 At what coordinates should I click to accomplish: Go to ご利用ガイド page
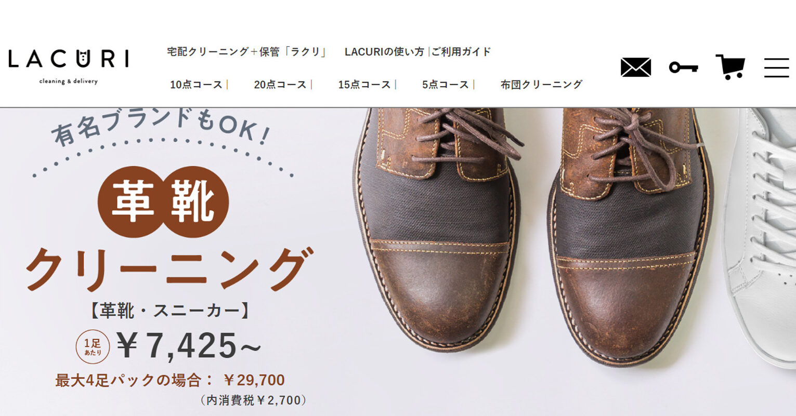[461, 52]
